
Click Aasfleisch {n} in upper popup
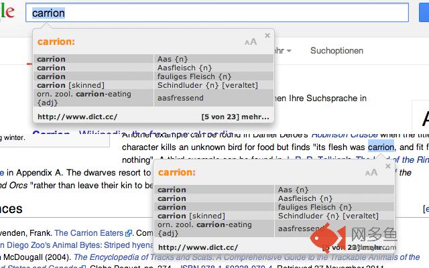point(185,68)
